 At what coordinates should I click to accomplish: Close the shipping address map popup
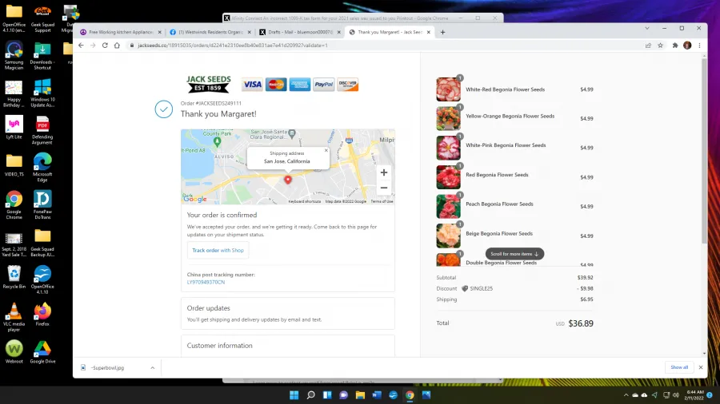pyautogui.click(x=326, y=150)
